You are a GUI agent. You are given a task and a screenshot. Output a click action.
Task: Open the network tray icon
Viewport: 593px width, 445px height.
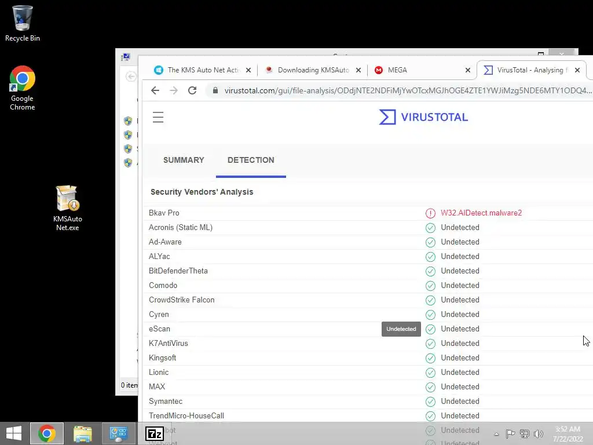[x=524, y=433]
